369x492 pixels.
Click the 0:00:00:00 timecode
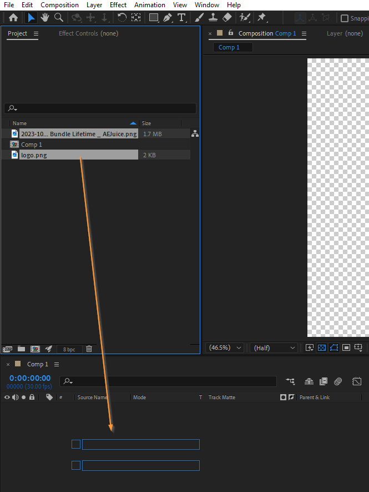point(30,378)
